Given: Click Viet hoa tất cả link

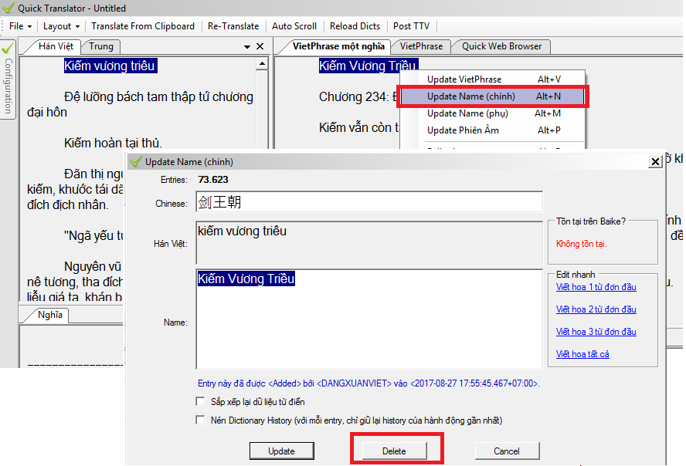Looking at the screenshot, I should point(582,354).
